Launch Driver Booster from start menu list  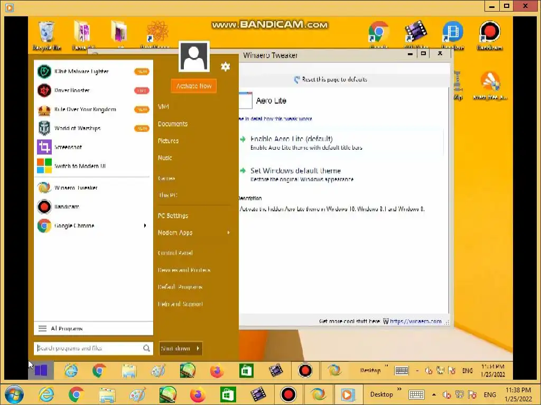coord(93,91)
